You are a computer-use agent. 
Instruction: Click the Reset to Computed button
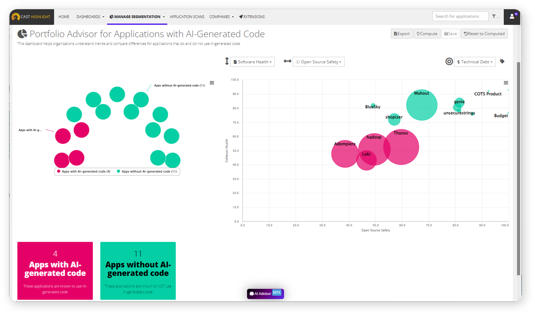pos(484,34)
